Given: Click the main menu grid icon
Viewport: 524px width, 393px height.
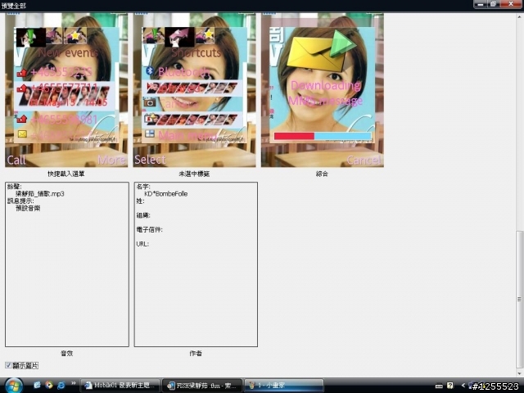Looking at the screenshot, I should point(150,133).
